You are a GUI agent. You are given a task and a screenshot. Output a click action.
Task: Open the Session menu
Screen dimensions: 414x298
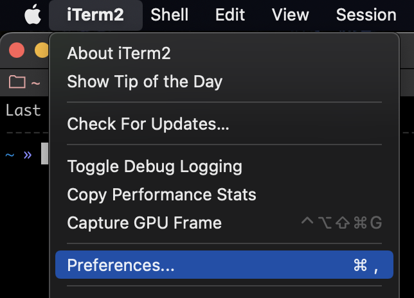[x=366, y=15]
